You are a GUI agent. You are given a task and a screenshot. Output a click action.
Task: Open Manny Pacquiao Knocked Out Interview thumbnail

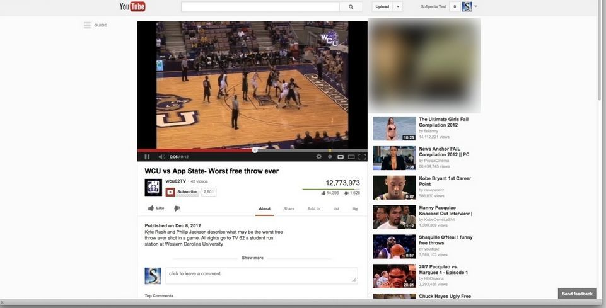pyautogui.click(x=394, y=217)
